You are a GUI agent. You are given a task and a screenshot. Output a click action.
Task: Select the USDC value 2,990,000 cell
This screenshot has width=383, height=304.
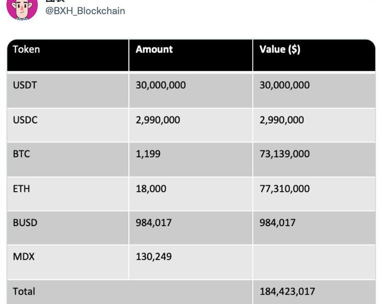314,125
